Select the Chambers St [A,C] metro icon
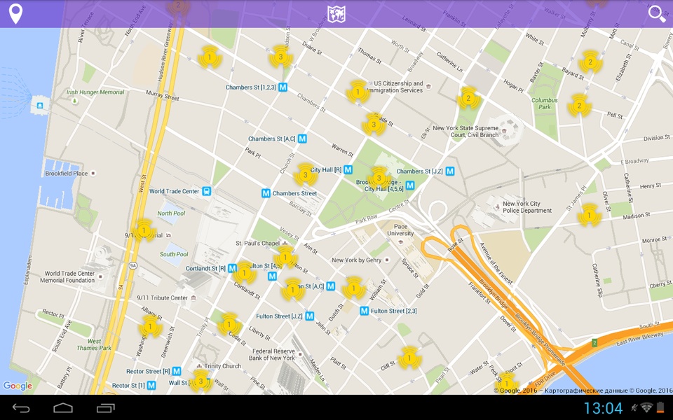This screenshot has height=420, width=673. tap(303, 139)
